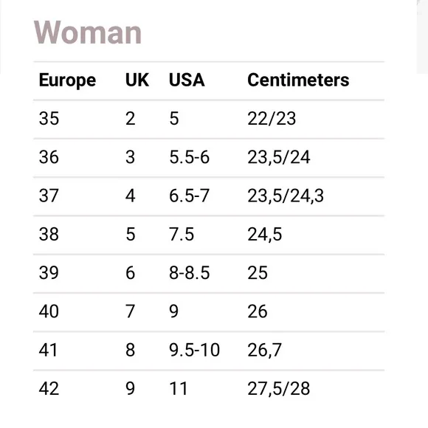Click Europe size 37 cell
Image resolution: width=428 pixels, height=428 pixels.
pos(49,196)
